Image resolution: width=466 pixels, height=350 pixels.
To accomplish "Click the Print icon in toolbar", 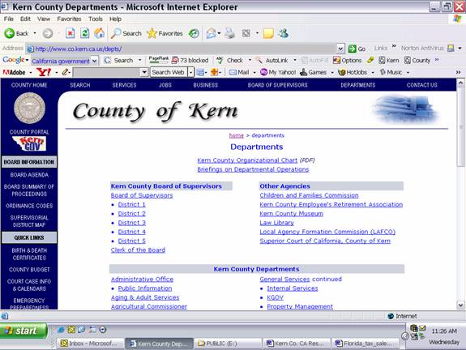I will tap(229, 33).
